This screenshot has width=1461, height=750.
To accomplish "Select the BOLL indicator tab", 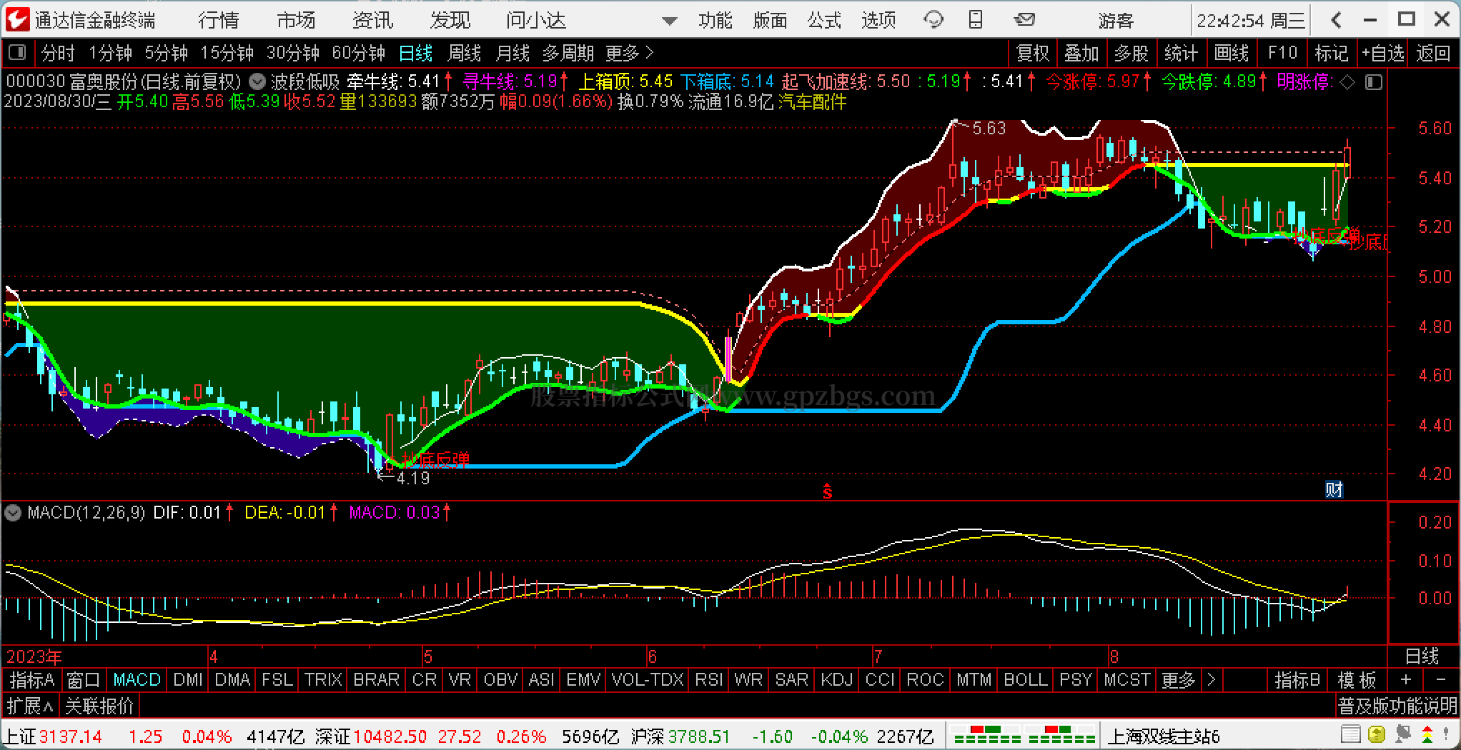I will point(1025,680).
